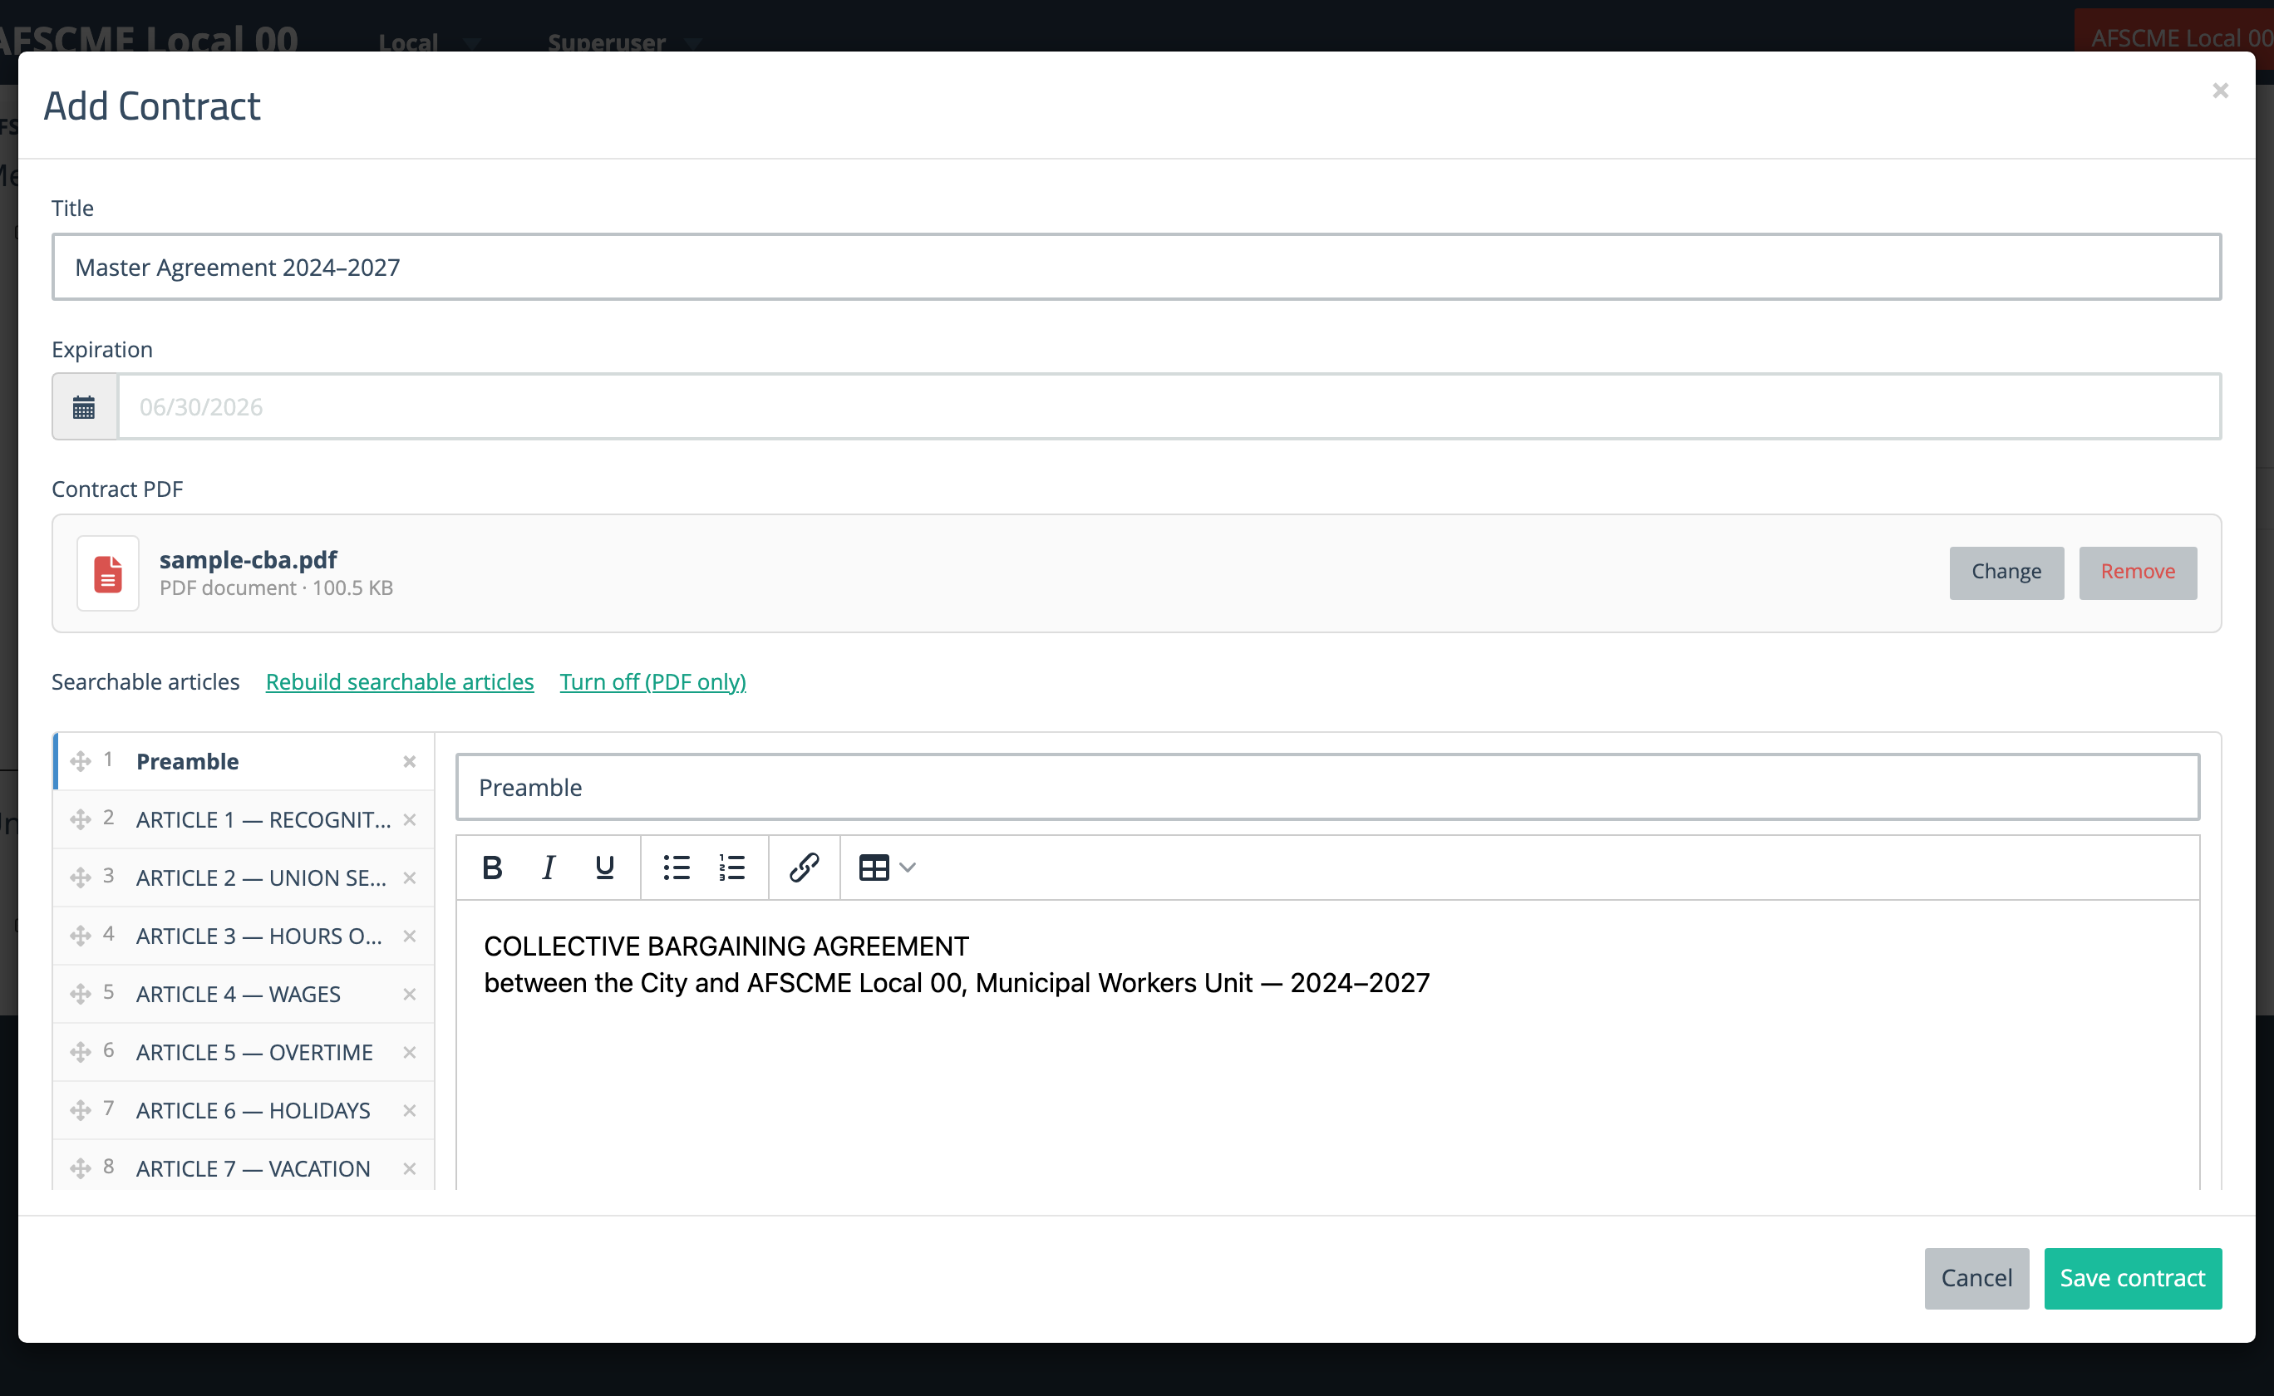The height and width of the screenshot is (1396, 2274).
Task: Remove the Preamble article
Action: [x=409, y=762]
